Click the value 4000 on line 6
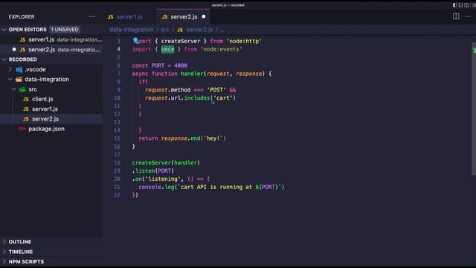 click(x=181, y=66)
